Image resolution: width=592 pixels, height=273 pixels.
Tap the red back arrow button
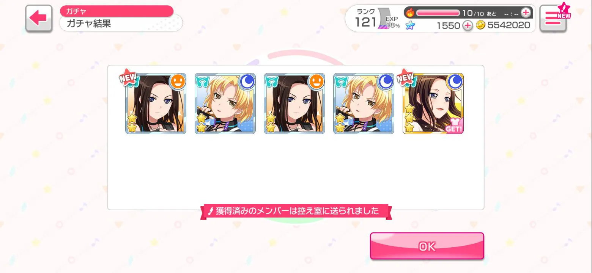coord(39,18)
